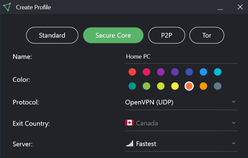Screen dimensions: 248x158
Task: Pick the cyan color swatch
Action: [x=218, y=72]
